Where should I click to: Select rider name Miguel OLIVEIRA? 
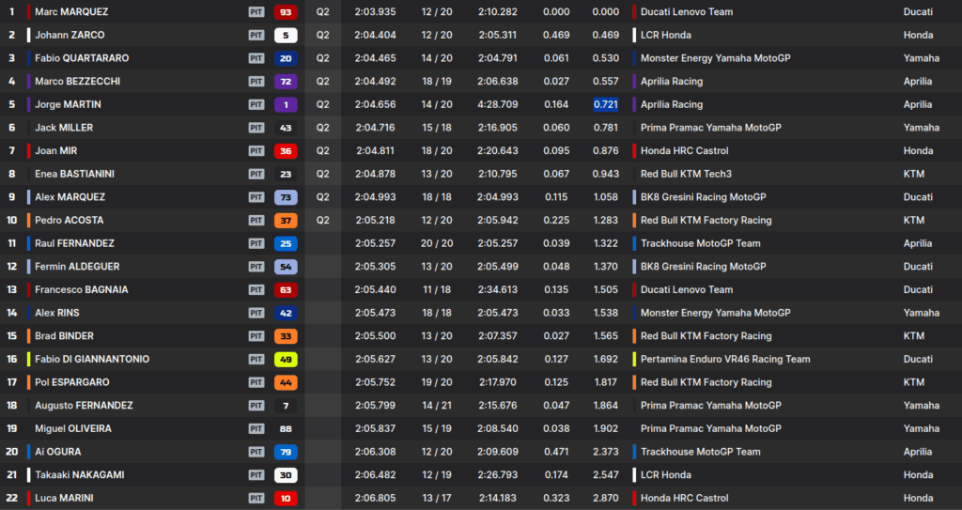point(73,428)
